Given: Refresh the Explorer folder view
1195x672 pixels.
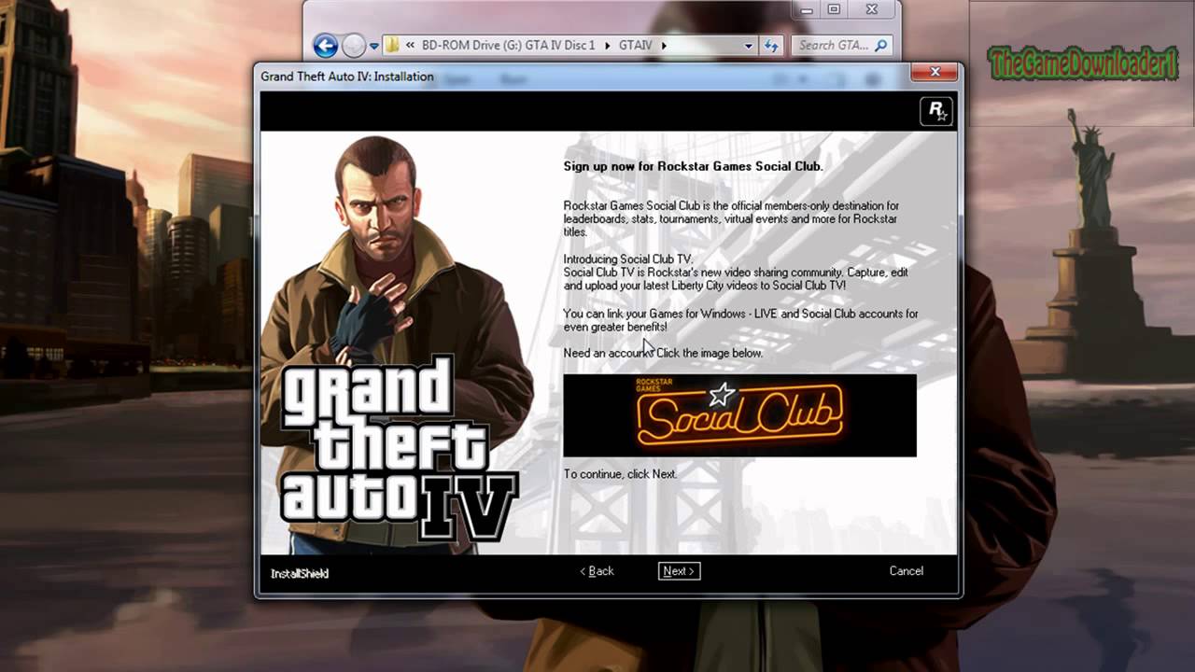Looking at the screenshot, I should coord(771,45).
